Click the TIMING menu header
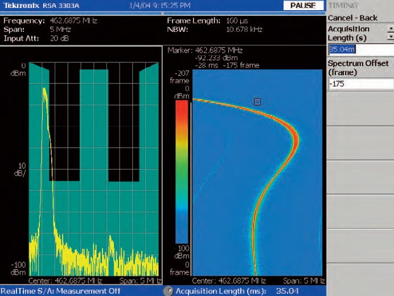Viewport: 394px width, 296px height. pyautogui.click(x=342, y=6)
